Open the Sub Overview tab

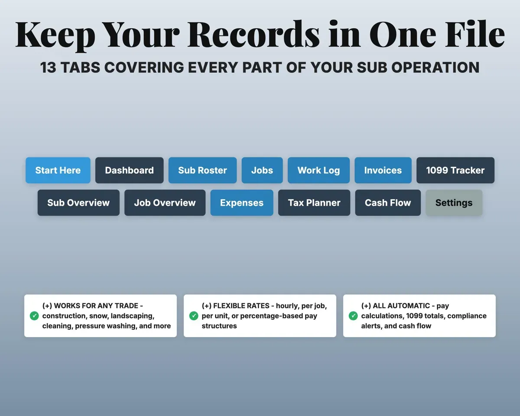pos(78,203)
